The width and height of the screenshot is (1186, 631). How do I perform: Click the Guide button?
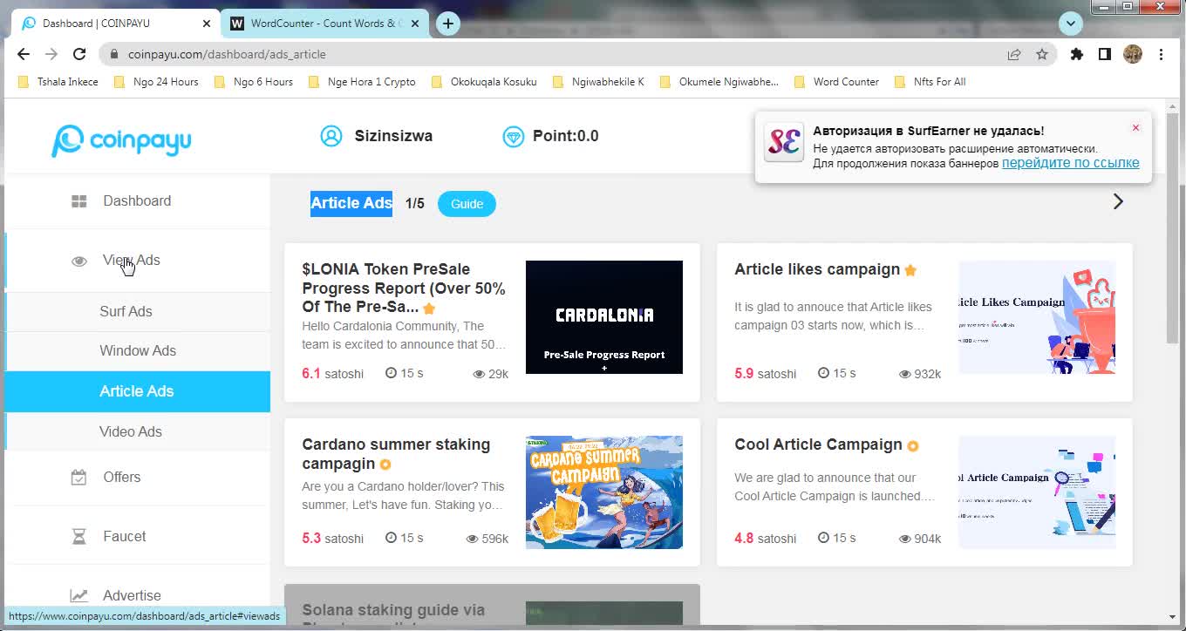point(467,204)
